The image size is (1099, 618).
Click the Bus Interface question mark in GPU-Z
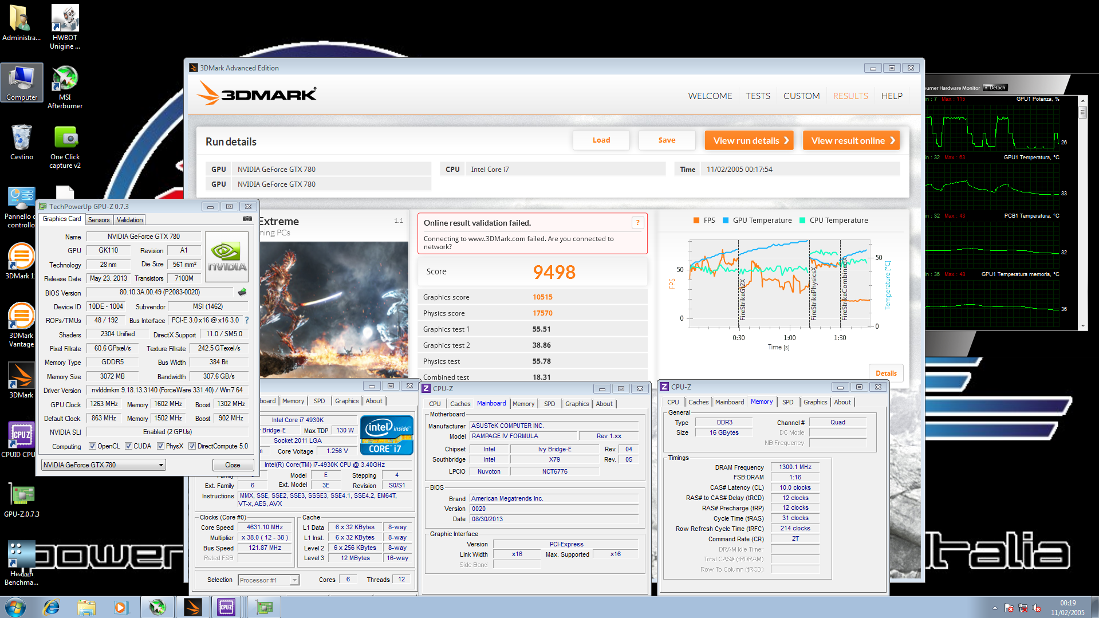tap(247, 320)
